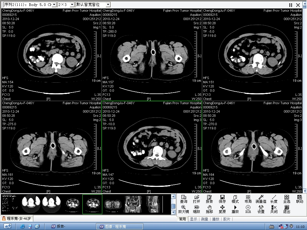Launch Internet Explorer from quick launch
This screenshot has height=230, width=307.
click(x=23, y=226)
